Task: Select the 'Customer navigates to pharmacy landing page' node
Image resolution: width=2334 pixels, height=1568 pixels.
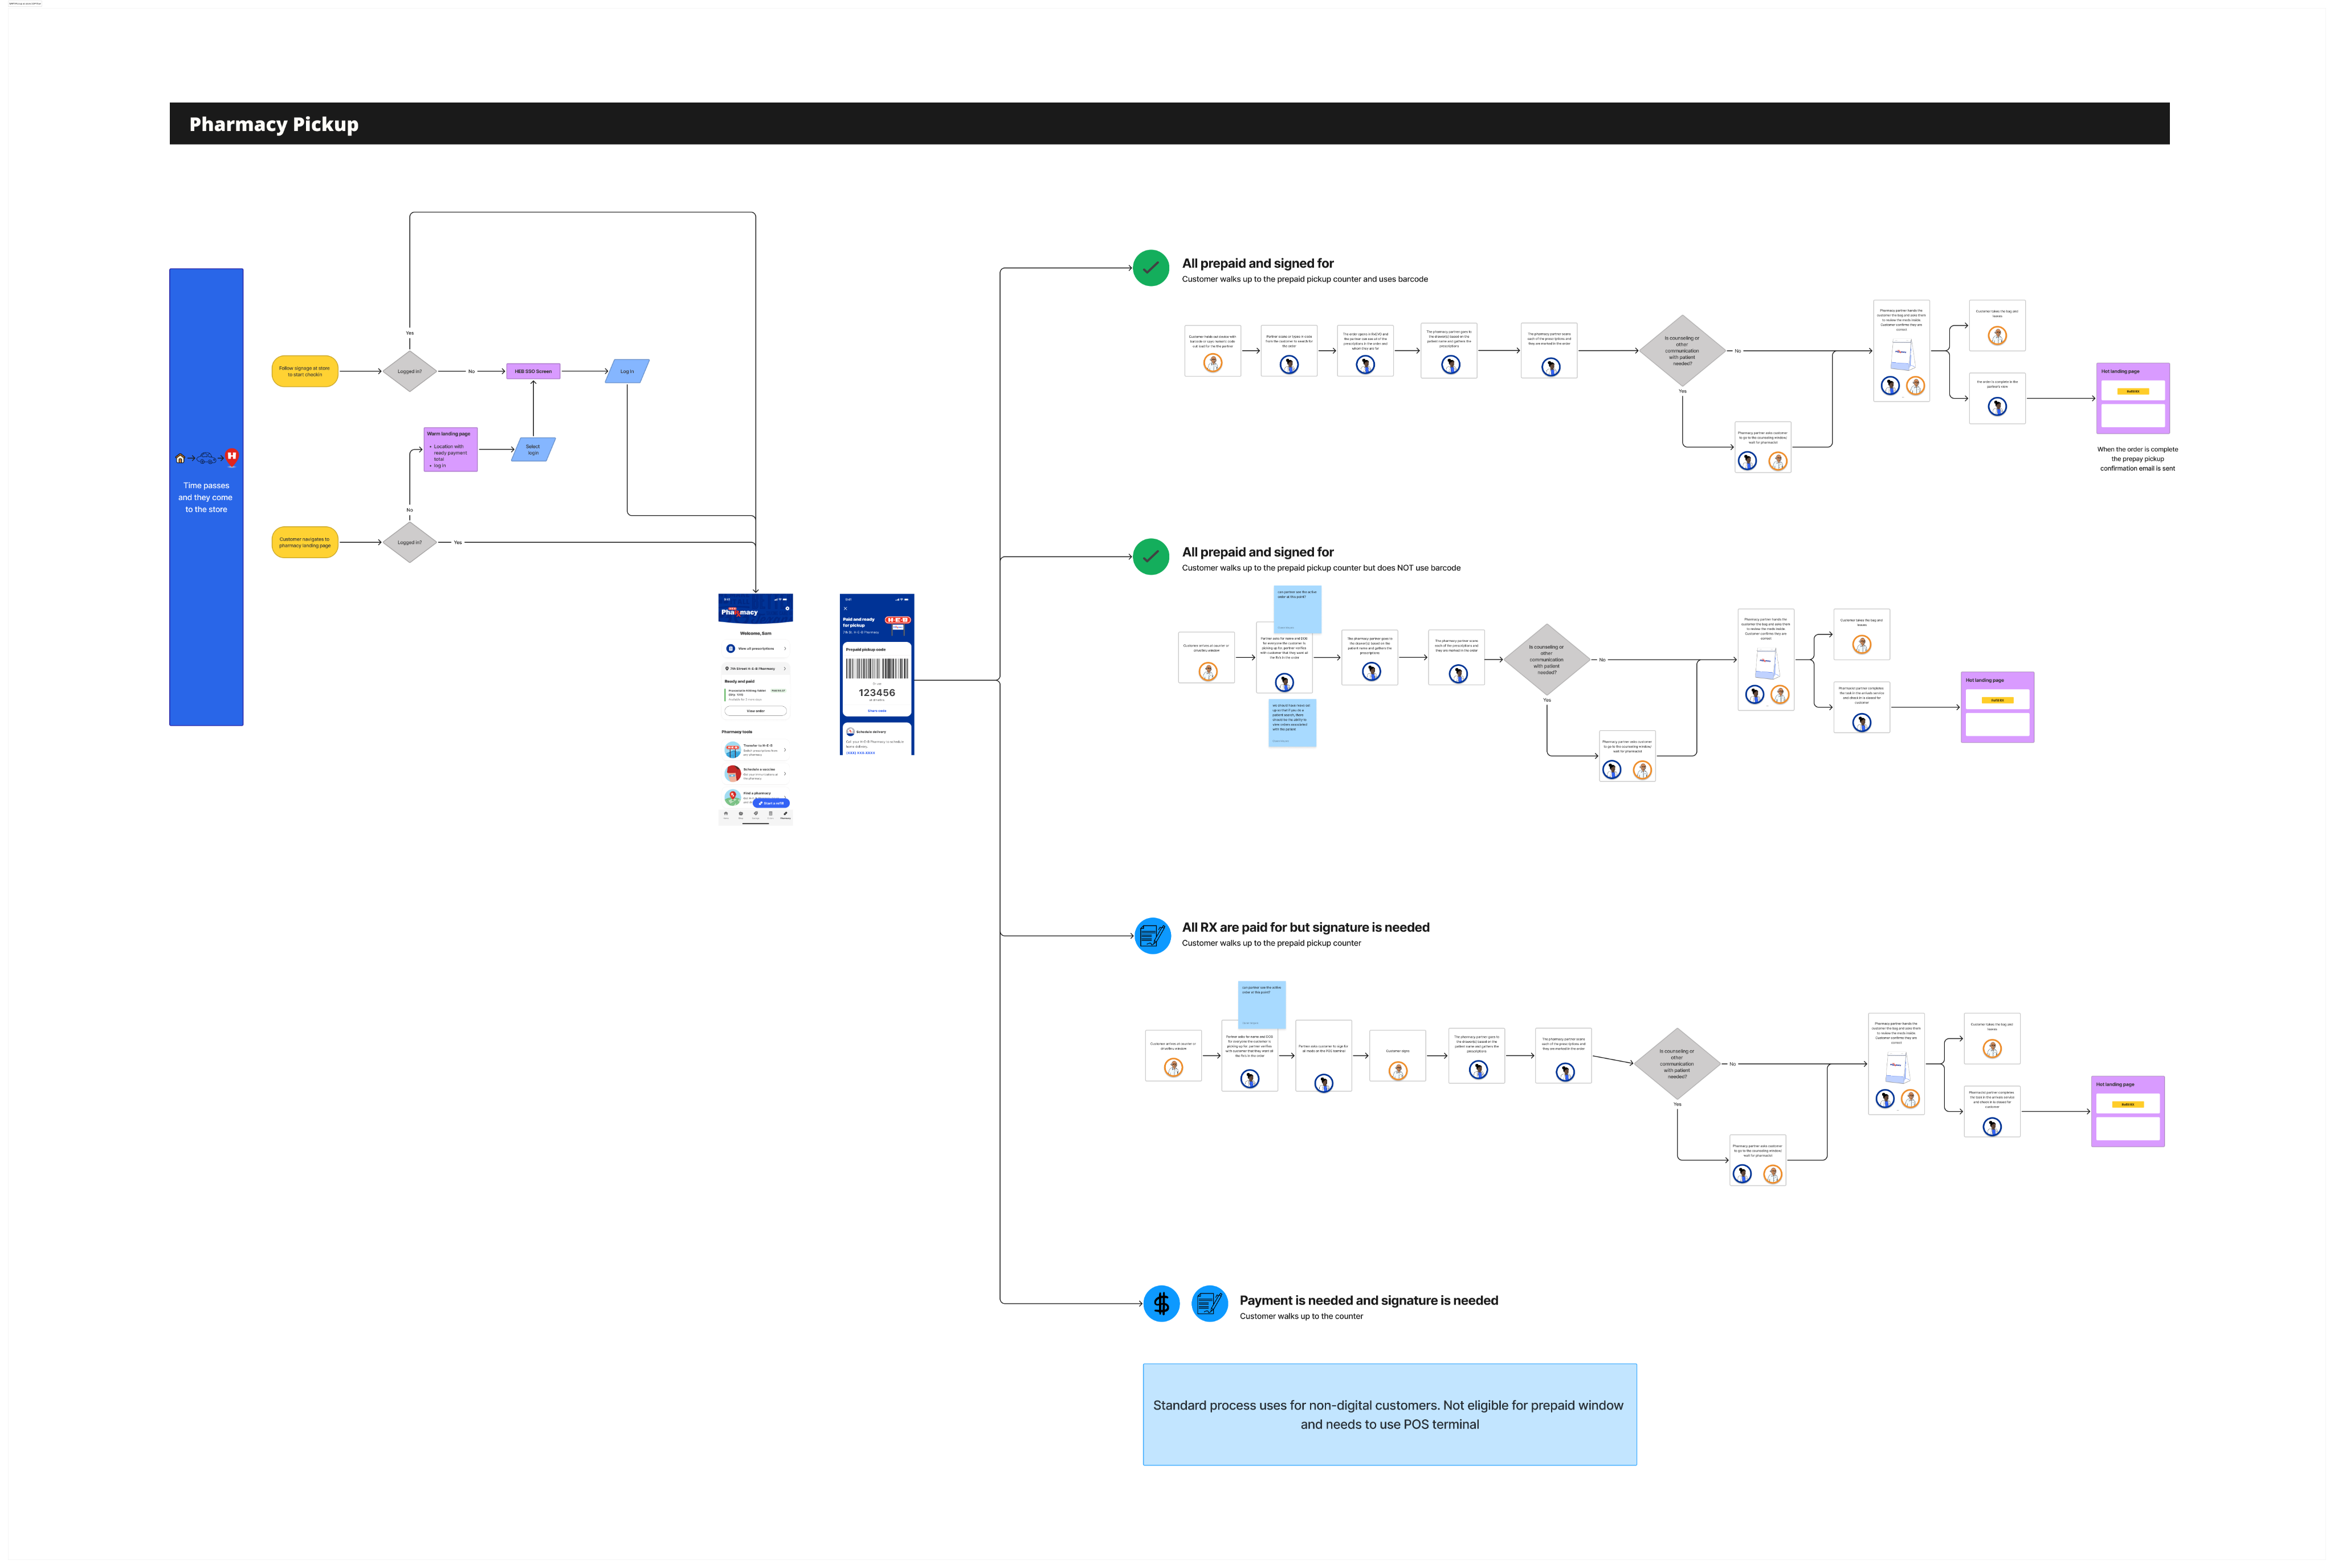Action: point(304,542)
